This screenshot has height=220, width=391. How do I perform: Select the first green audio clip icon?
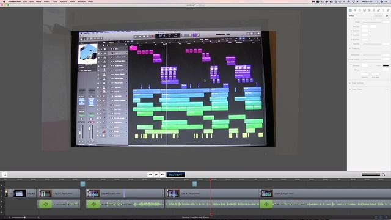point(45,204)
